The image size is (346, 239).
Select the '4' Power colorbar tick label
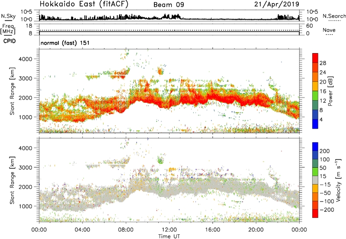pyautogui.click(x=321, y=119)
